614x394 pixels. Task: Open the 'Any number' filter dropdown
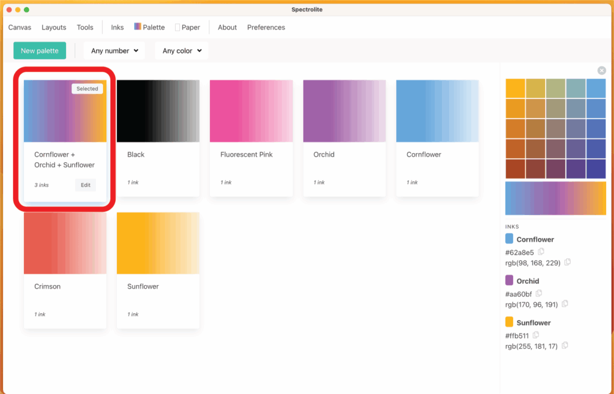coord(115,51)
